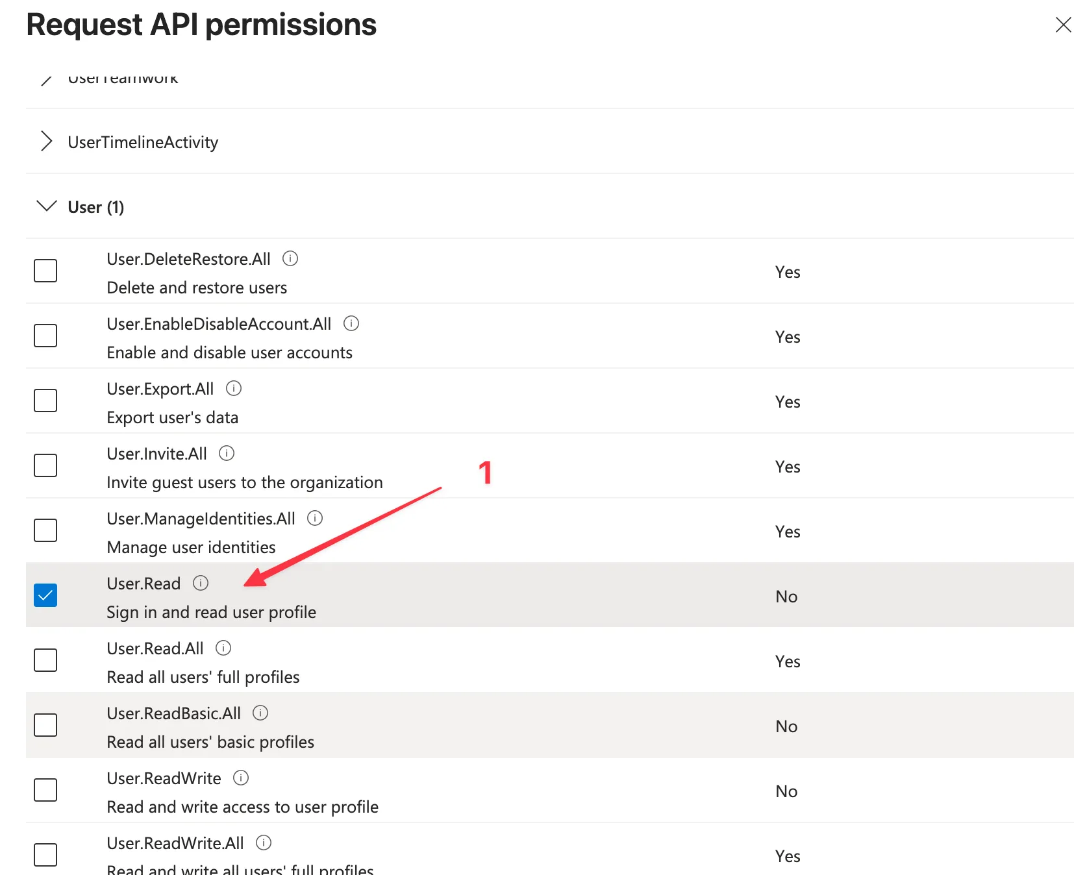This screenshot has height=875, width=1074.
Task: Expand the UserTimelineActivity section
Action: 46,142
